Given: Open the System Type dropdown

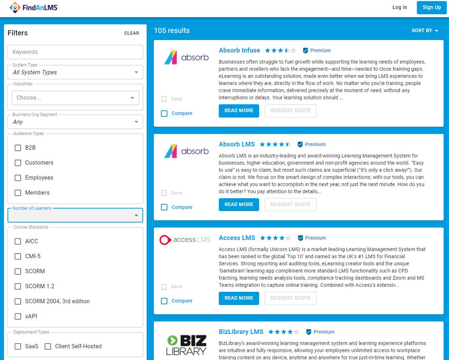Looking at the screenshot, I should tap(75, 72).
